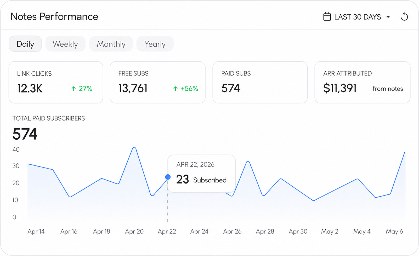Click the 'from notes' label

(388, 89)
